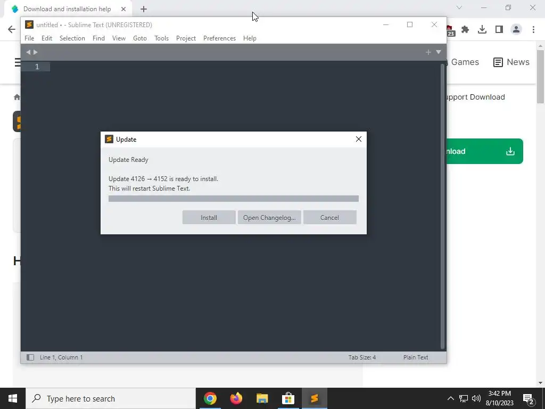
Task: Show hidden tray icons chevron
Action: 450,398
